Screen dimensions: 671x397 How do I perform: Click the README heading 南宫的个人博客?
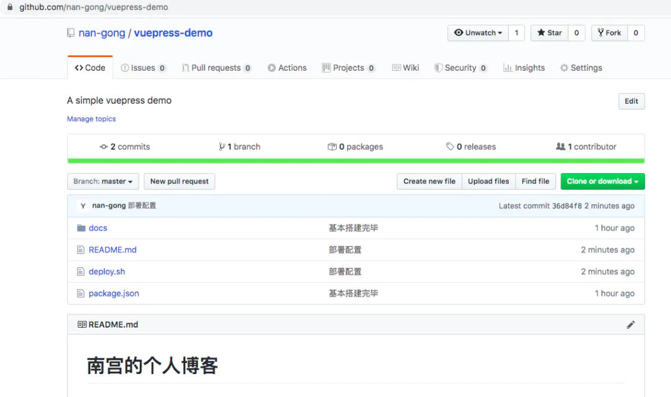[152, 366]
